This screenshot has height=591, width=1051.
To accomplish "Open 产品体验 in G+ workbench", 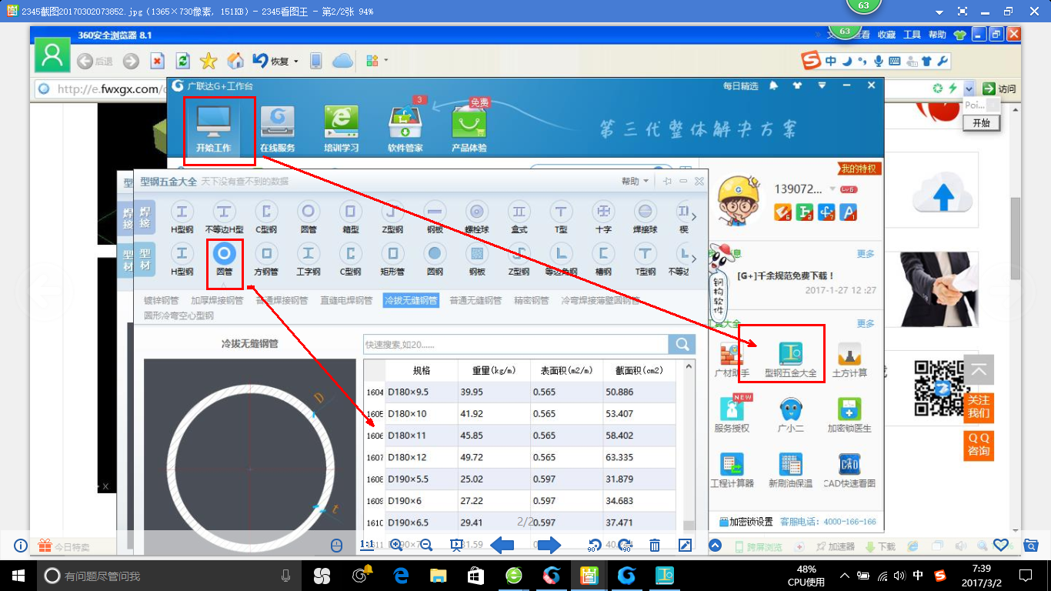I will tap(469, 127).
